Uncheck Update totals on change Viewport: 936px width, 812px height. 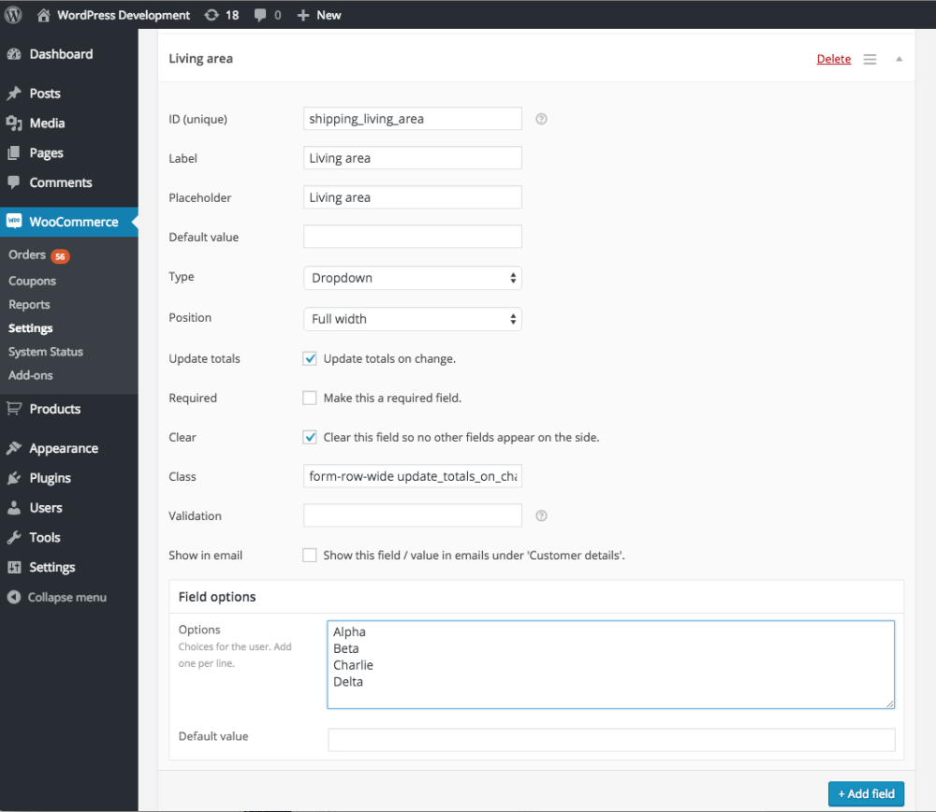tap(309, 358)
